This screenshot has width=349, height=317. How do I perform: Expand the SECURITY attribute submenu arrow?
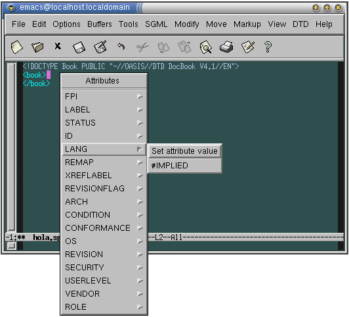(140, 268)
